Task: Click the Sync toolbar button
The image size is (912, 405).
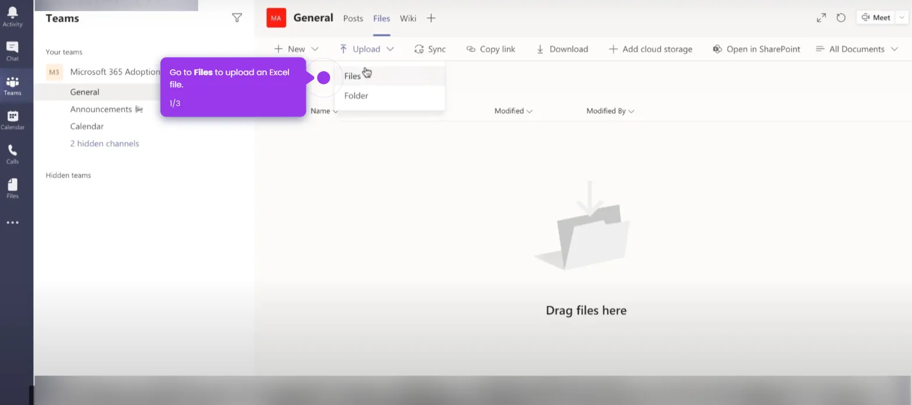Action: point(429,49)
